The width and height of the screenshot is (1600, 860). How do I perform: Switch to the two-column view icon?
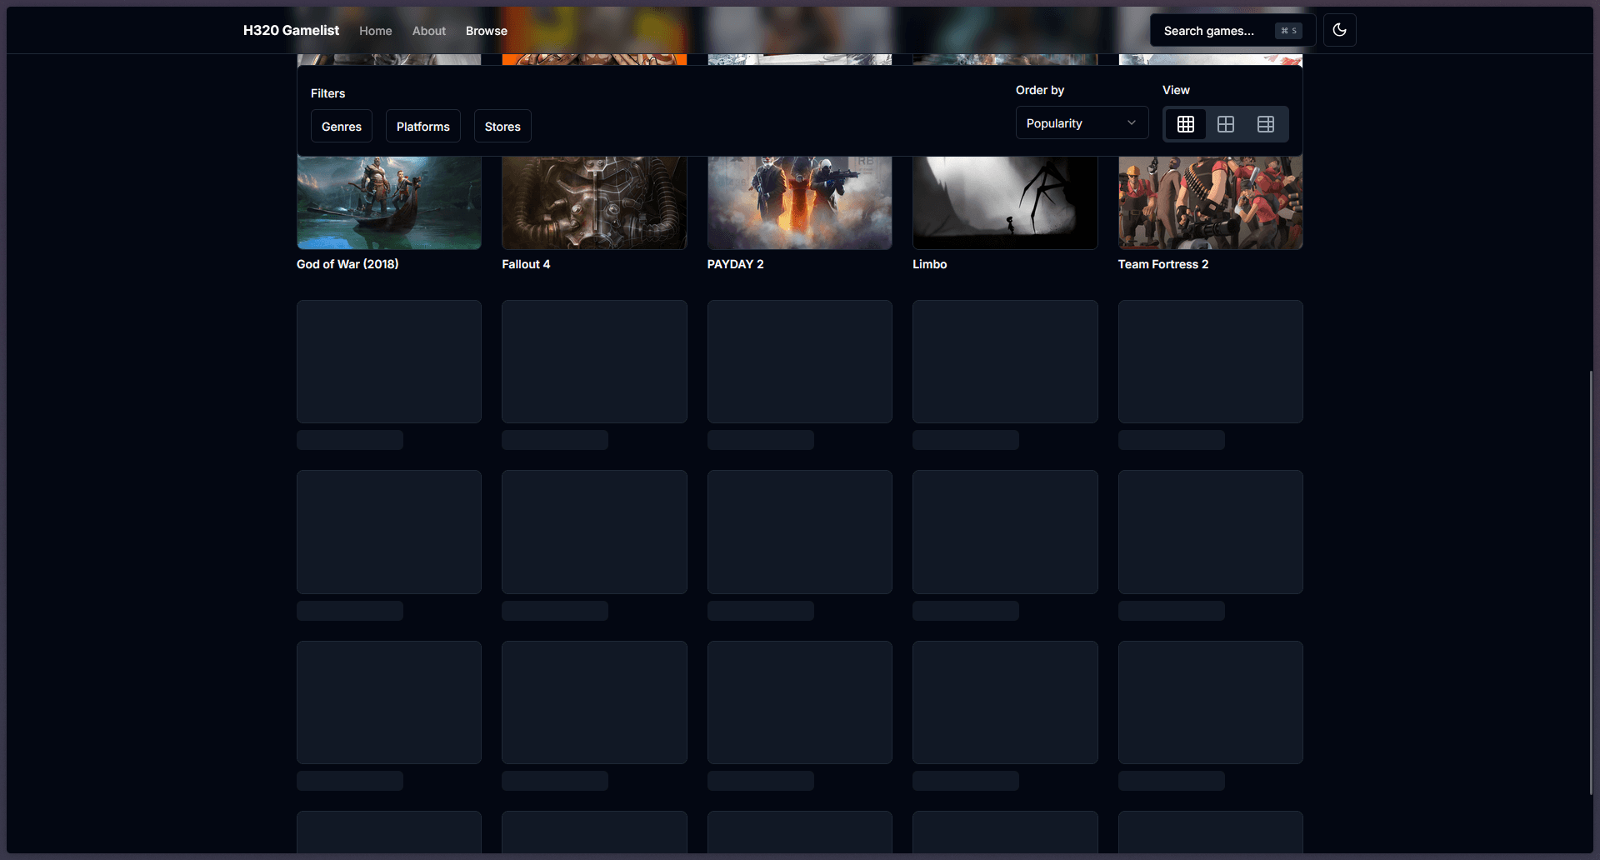tap(1225, 123)
